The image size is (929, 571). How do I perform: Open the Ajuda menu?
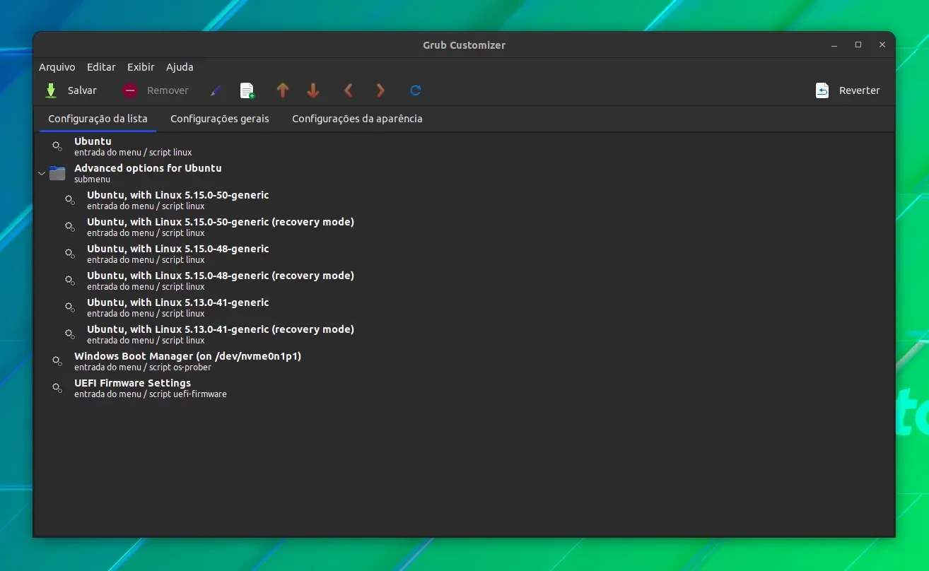[180, 67]
